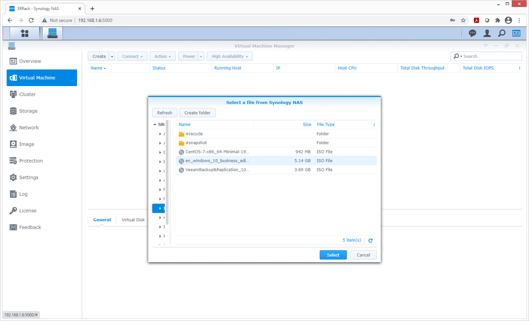Screen dimensions: 529x321
Task: Select the en_windows_10_business ISO file
Action: coord(276,161)
